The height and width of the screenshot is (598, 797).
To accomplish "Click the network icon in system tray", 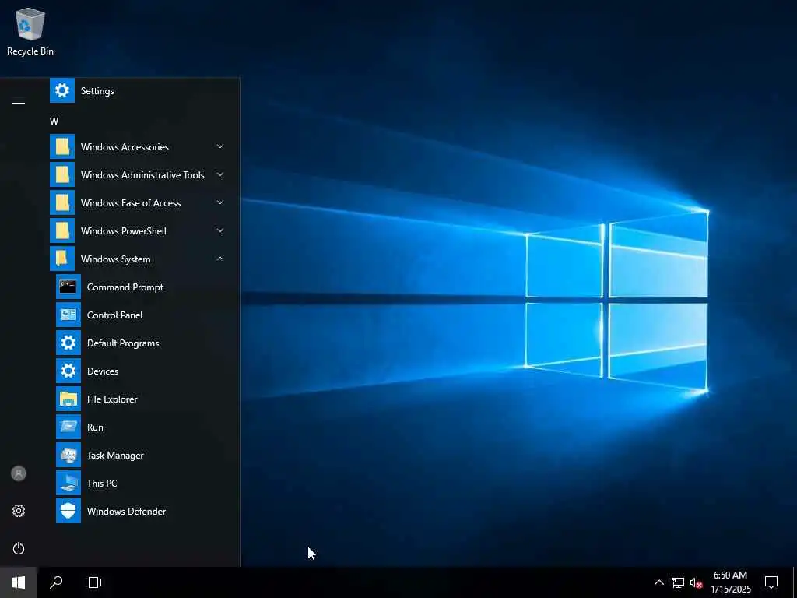I will tap(678, 582).
